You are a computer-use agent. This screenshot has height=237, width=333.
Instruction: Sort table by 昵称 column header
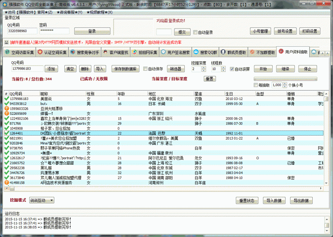[63, 94]
